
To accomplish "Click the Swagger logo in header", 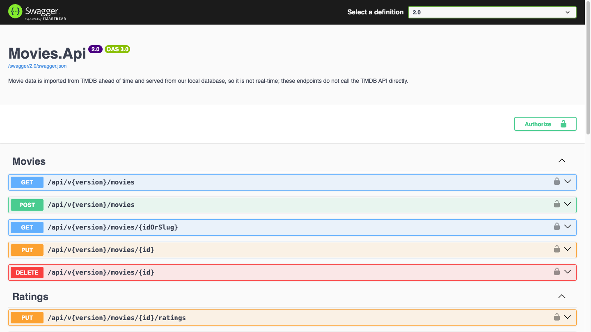I will [37, 12].
